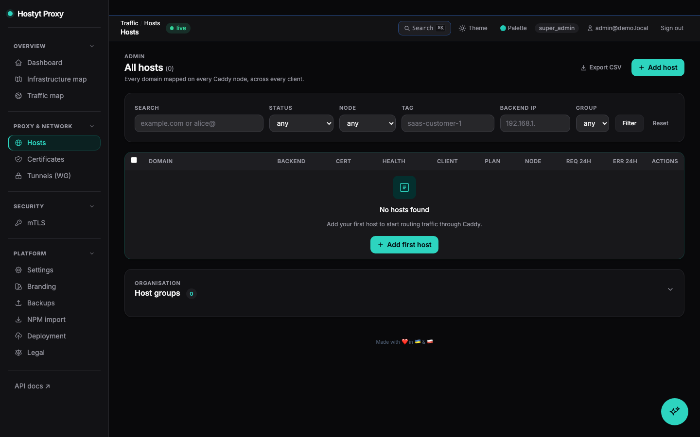Click the Infrastructure map icon
This screenshot has width=700, height=437.
18,79
